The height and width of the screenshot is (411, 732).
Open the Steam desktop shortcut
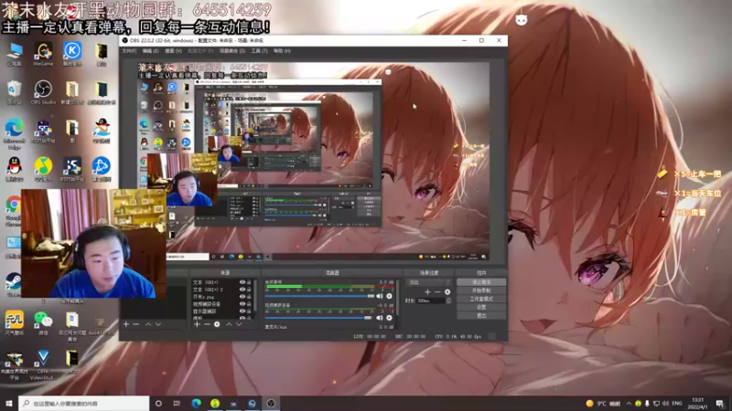[13, 284]
